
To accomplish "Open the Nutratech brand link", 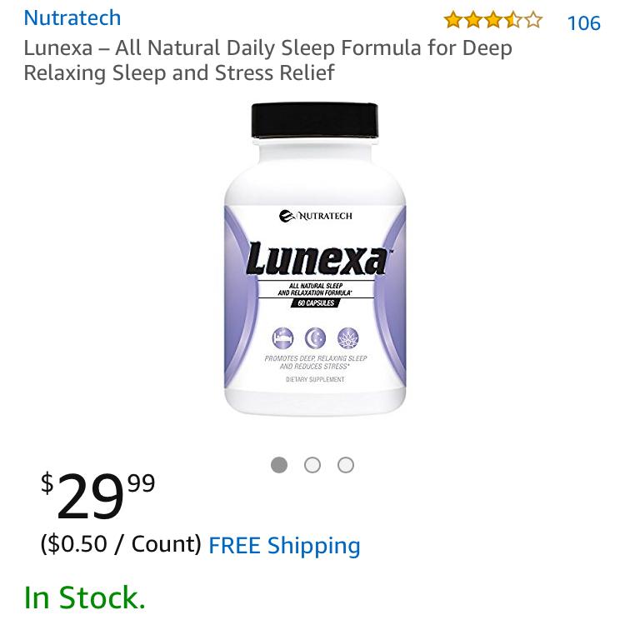I will click(72, 18).
